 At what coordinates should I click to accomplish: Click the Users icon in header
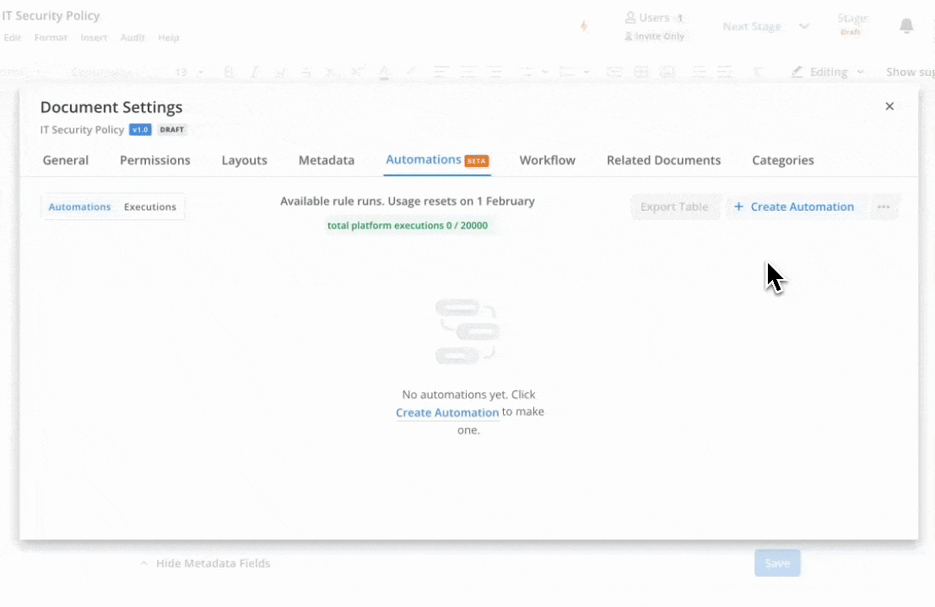[x=630, y=18]
